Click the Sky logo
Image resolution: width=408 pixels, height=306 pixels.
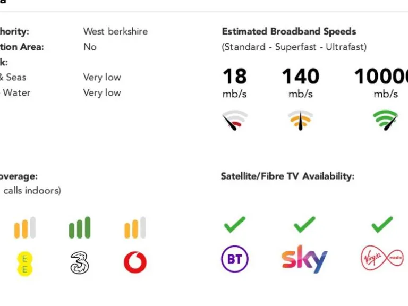tap(304, 259)
